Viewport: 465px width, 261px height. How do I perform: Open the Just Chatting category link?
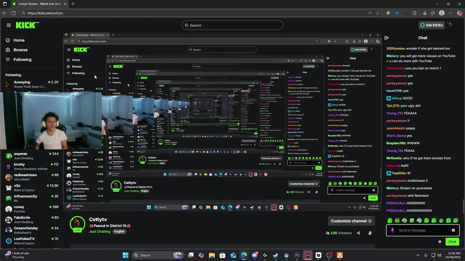100,232
